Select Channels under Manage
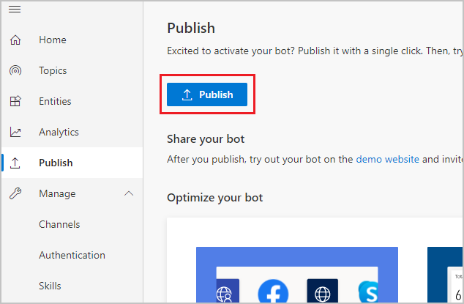The height and width of the screenshot is (304, 464). click(x=59, y=225)
